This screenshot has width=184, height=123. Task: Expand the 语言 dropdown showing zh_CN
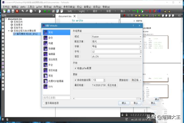116,57
